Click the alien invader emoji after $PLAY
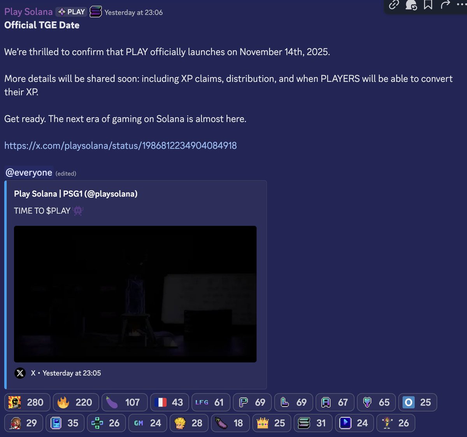 (78, 211)
